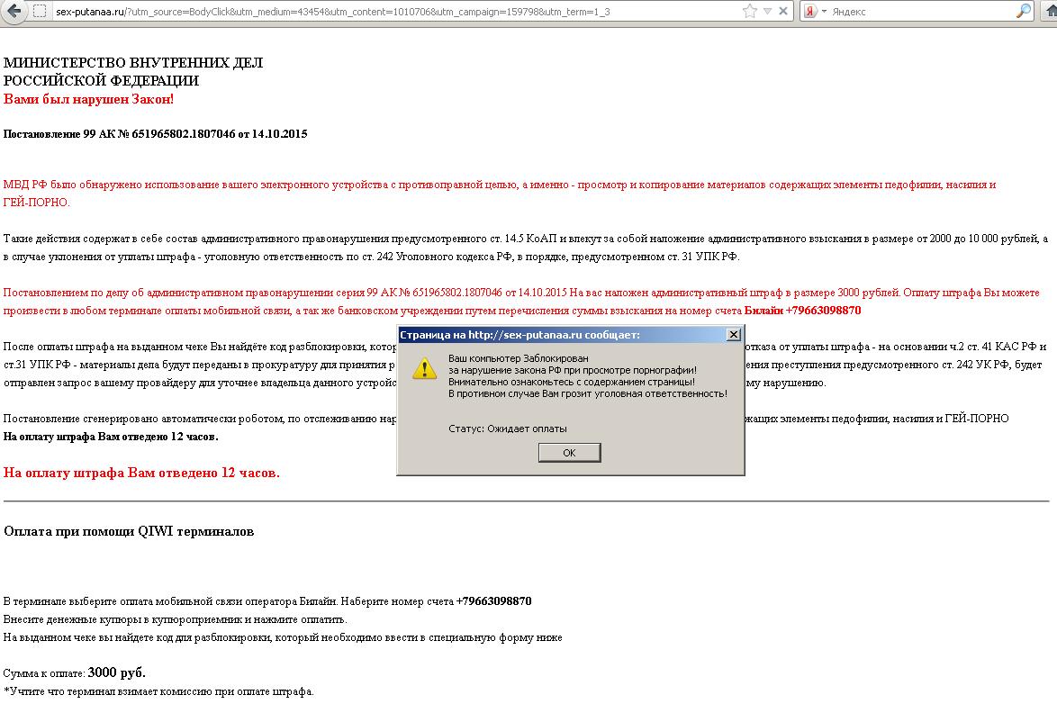
Task: Expand the search engine selector arrow
Action: click(824, 12)
